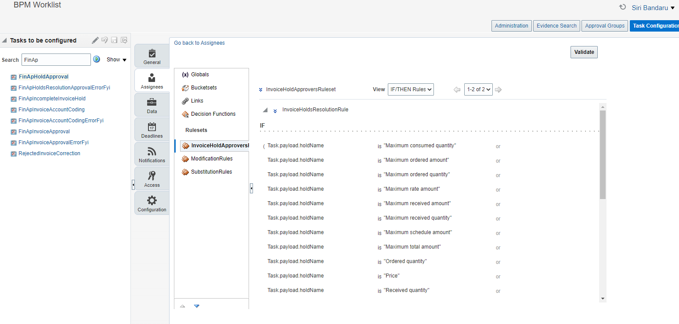This screenshot has width=679, height=324.
Task: Switch to the Assignees tab
Action: coord(152,80)
